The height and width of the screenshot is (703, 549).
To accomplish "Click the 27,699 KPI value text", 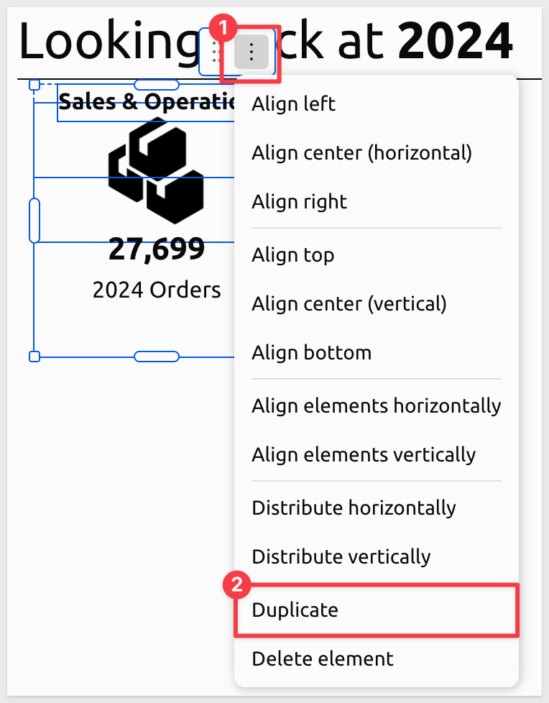I will [x=157, y=249].
